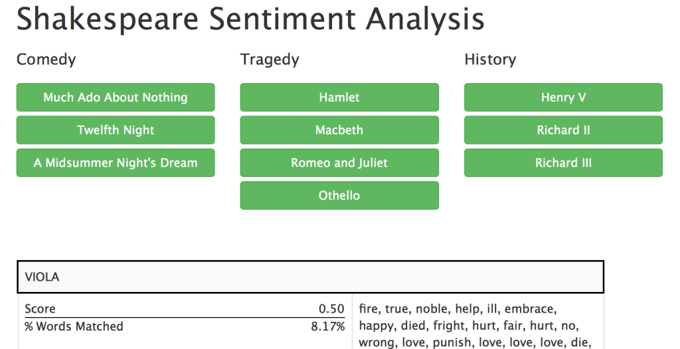Click the Score value 0.50
Image resolution: width=680 pixels, height=349 pixels.
point(331,309)
